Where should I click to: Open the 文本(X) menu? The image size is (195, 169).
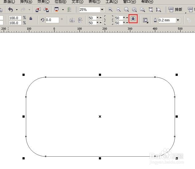[77, 2]
